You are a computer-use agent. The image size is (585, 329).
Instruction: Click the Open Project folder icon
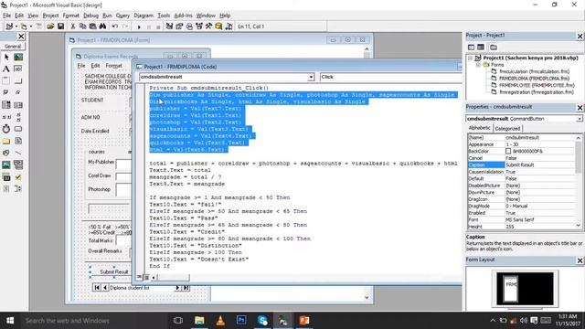pyautogui.click(x=50, y=27)
